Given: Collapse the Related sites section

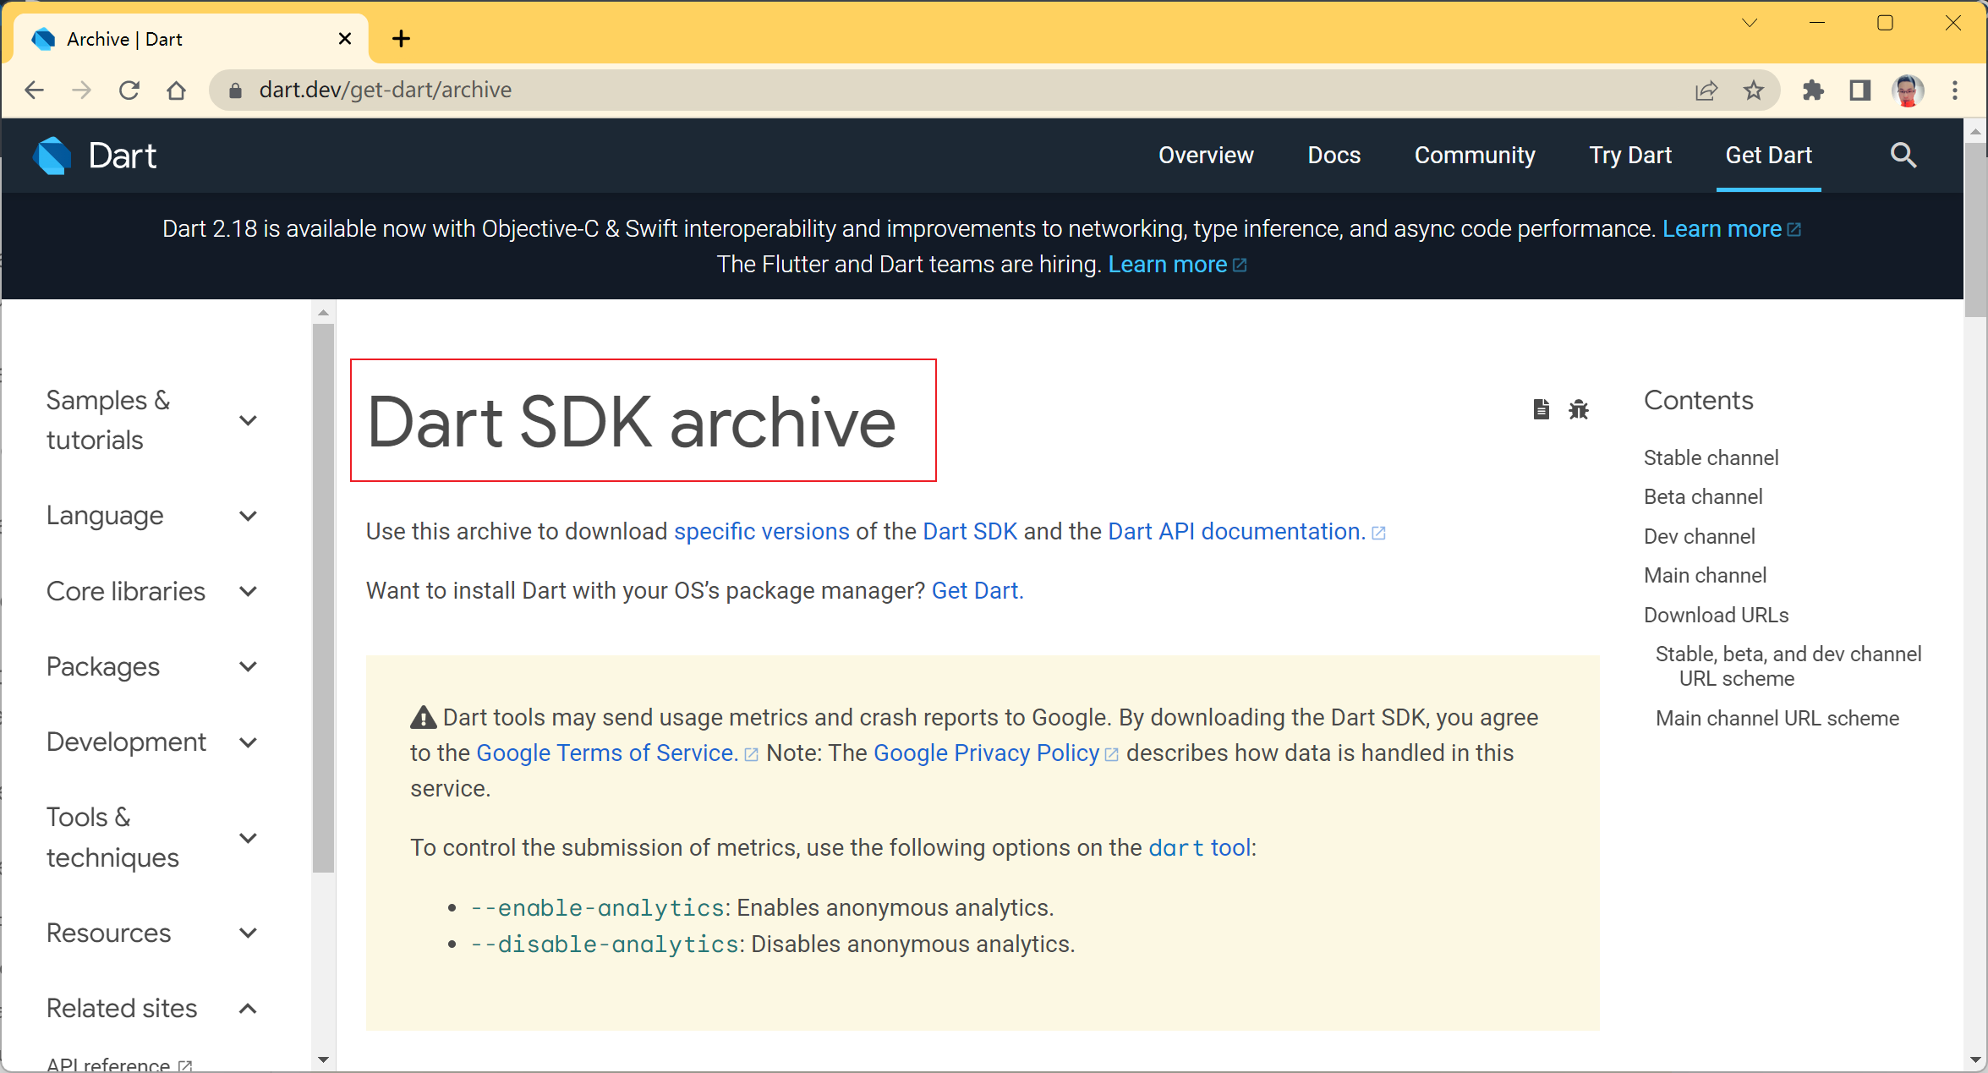Looking at the screenshot, I should [151, 1009].
